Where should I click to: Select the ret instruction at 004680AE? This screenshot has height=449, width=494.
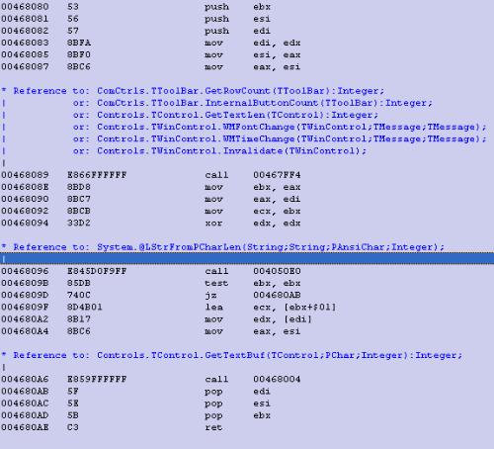[112, 427]
